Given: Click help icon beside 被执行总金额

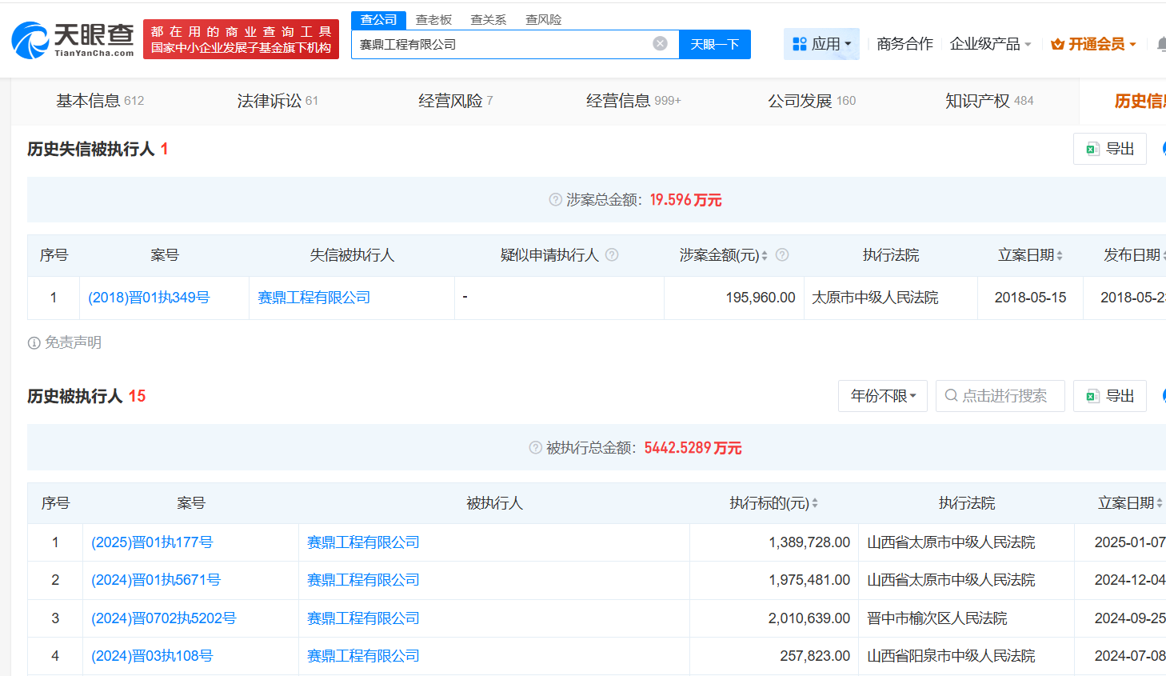Looking at the screenshot, I should (535, 448).
